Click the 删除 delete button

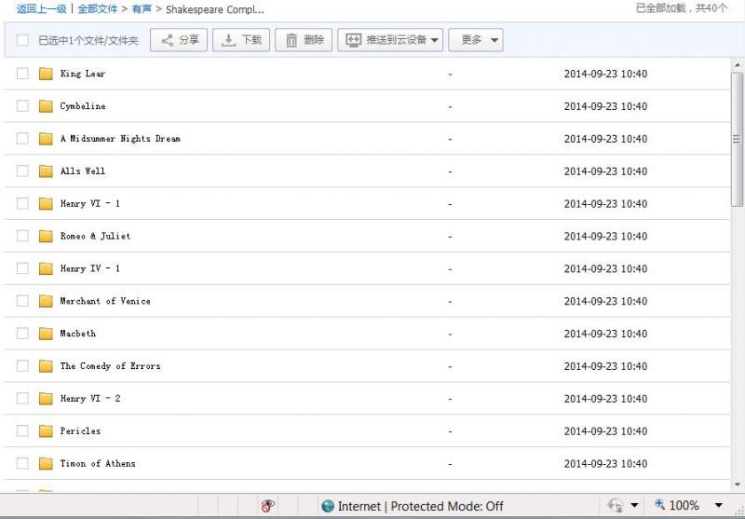304,40
